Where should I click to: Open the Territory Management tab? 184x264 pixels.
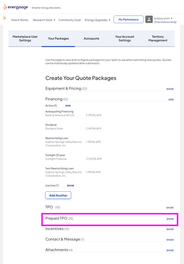[x=158, y=39]
